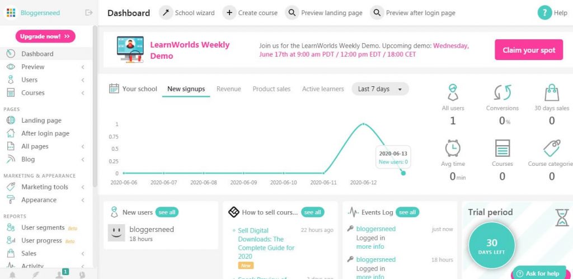Screen dimensions: 573x279
Task: Click the bloggersneed smiley avatar thumbnail
Action: coord(116,233)
